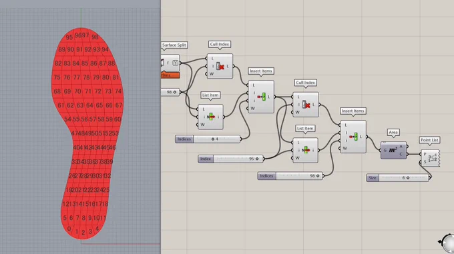Click the Cull Index component fed by Insert Items
Image resolution: width=454 pixels, height=254 pixels.
[306, 105]
